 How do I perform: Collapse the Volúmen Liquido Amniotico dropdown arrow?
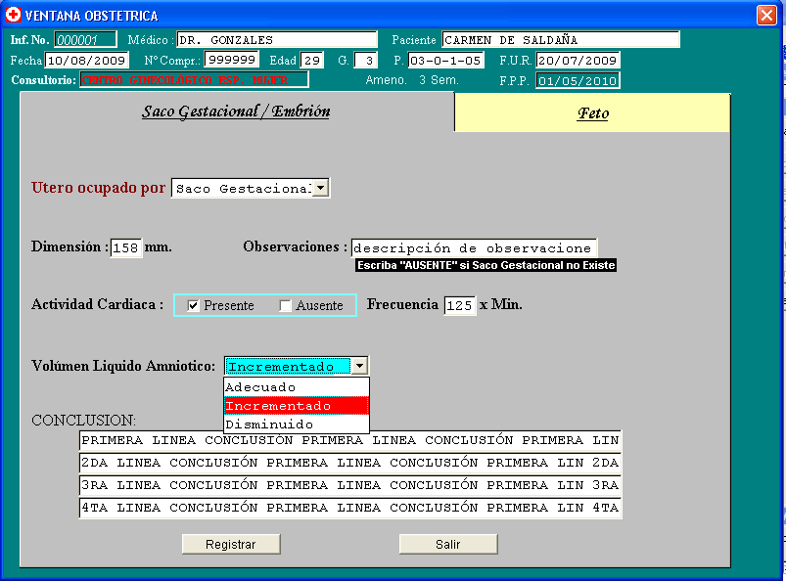pyautogui.click(x=359, y=366)
